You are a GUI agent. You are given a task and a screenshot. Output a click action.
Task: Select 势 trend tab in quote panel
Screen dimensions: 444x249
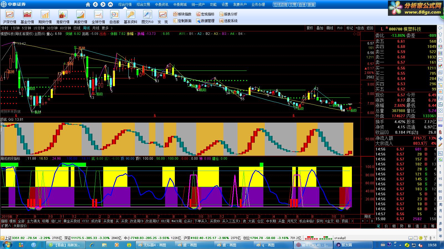402,226
